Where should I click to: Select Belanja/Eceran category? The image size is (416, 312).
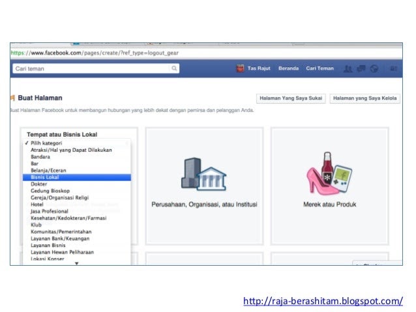click(77, 171)
